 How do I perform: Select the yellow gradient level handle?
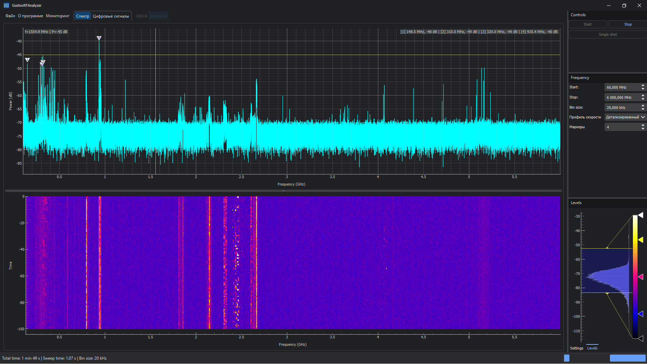[x=641, y=240]
